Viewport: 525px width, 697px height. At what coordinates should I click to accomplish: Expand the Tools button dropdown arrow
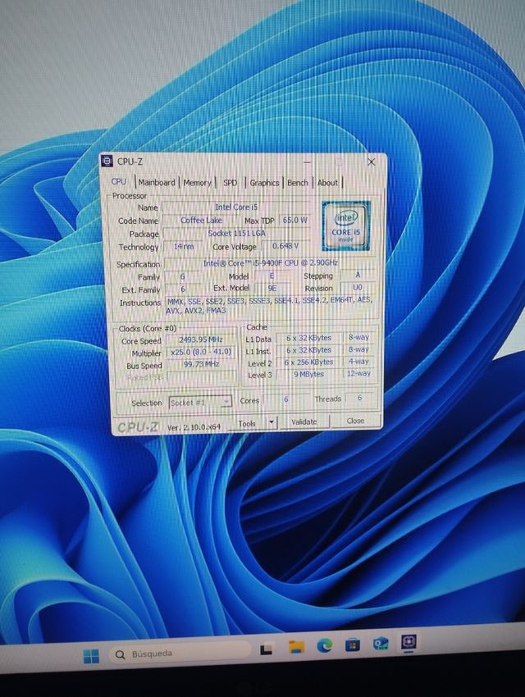pyautogui.click(x=272, y=422)
